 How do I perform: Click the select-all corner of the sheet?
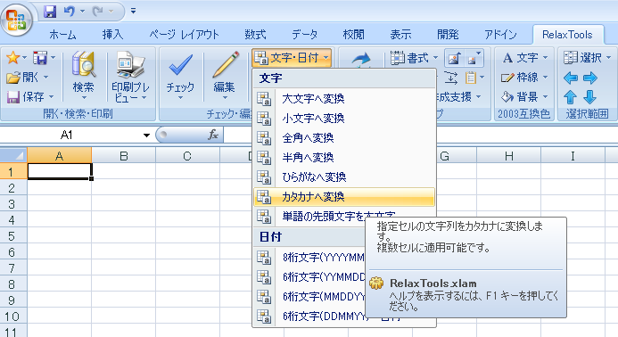(13, 155)
